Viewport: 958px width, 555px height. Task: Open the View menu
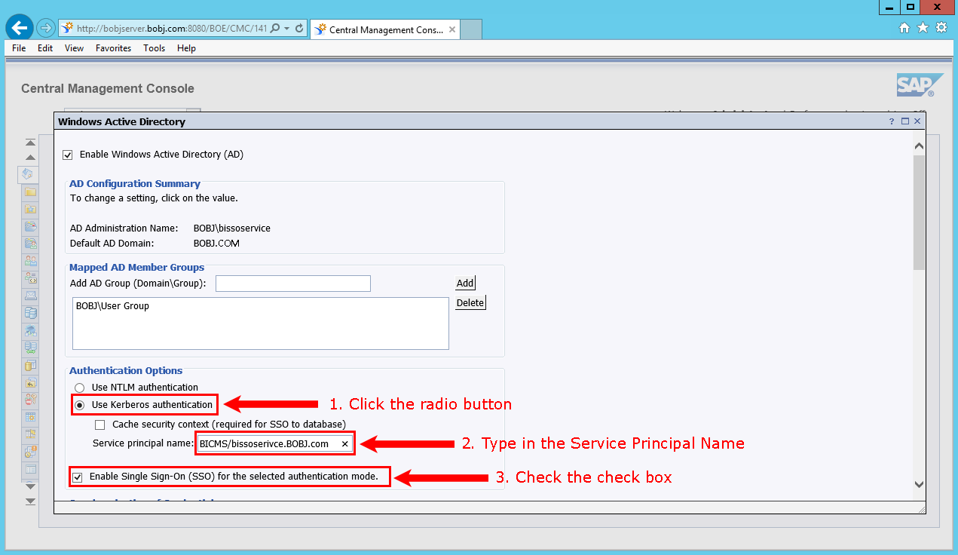click(x=74, y=48)
